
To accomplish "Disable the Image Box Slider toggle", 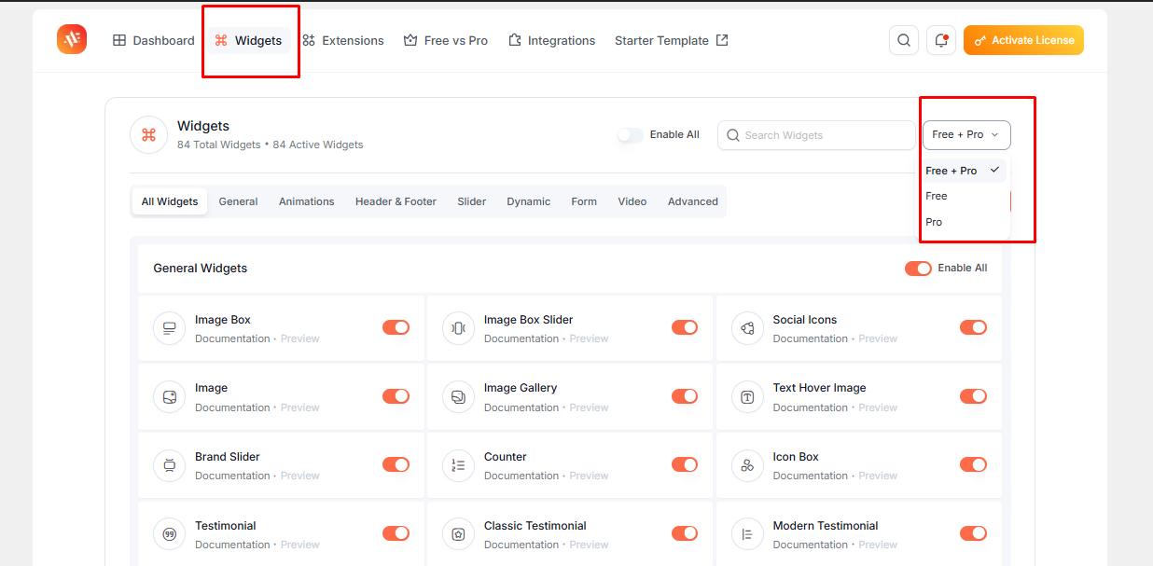I will [685, 327].
